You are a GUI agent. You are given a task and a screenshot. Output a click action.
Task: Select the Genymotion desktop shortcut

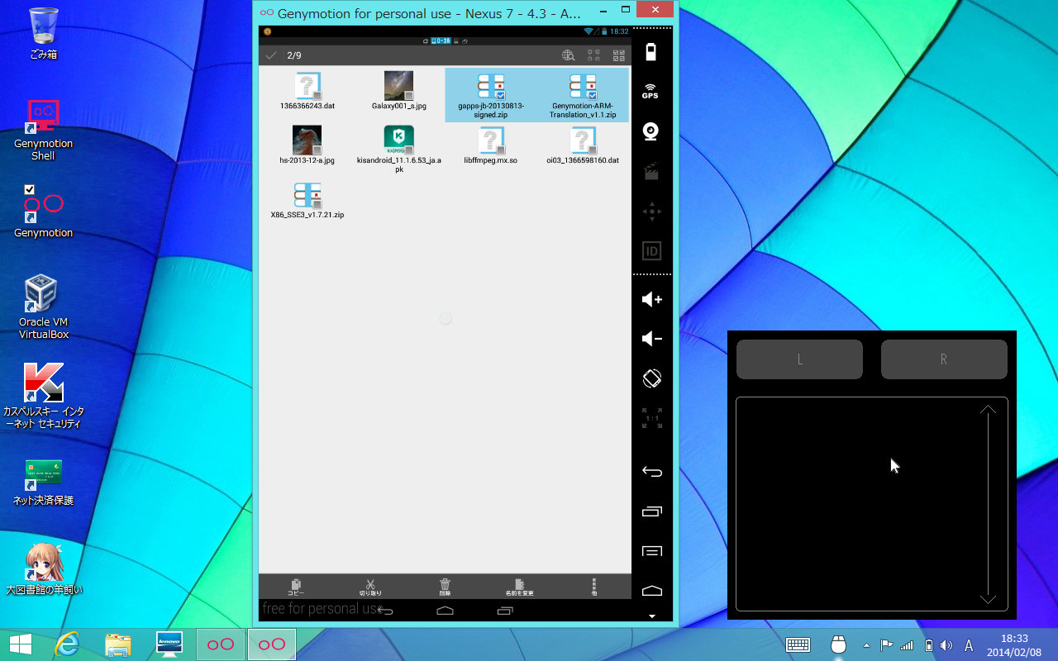[x=43, y=212]
